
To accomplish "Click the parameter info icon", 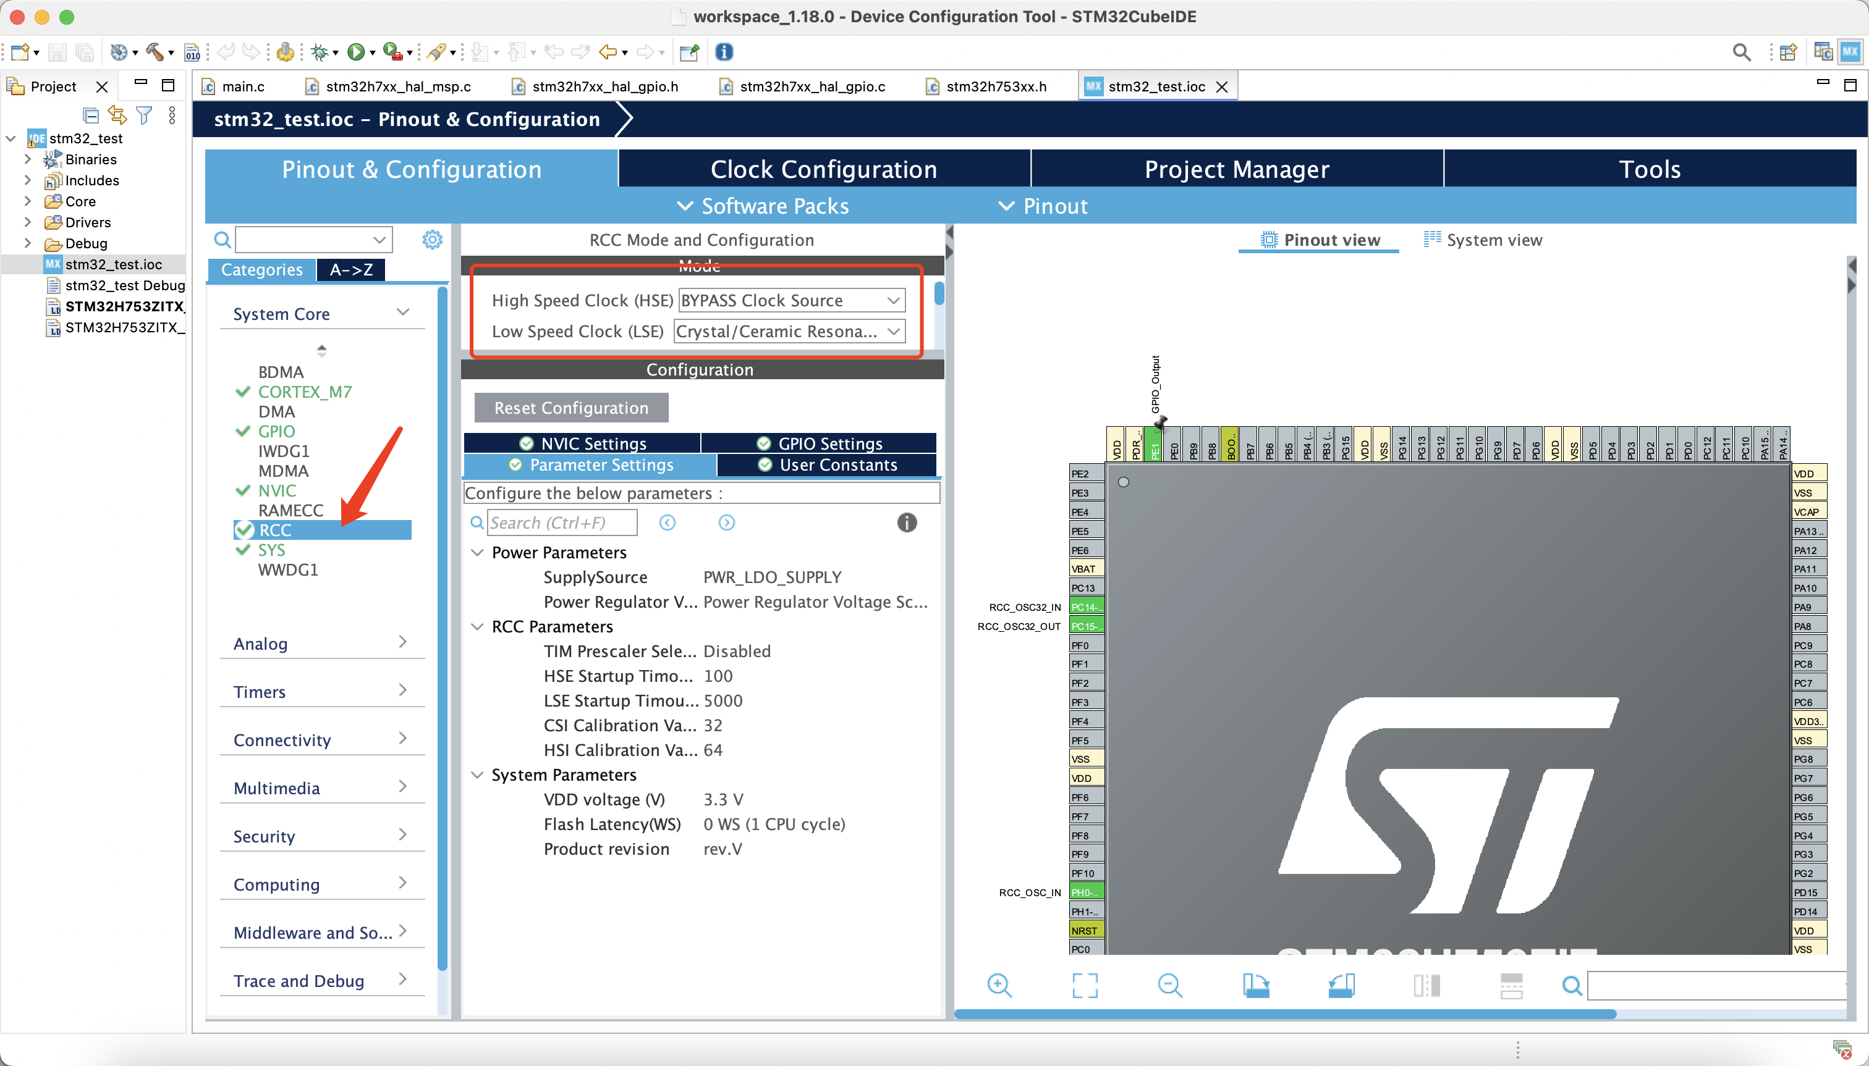I will tap(906, 523).
